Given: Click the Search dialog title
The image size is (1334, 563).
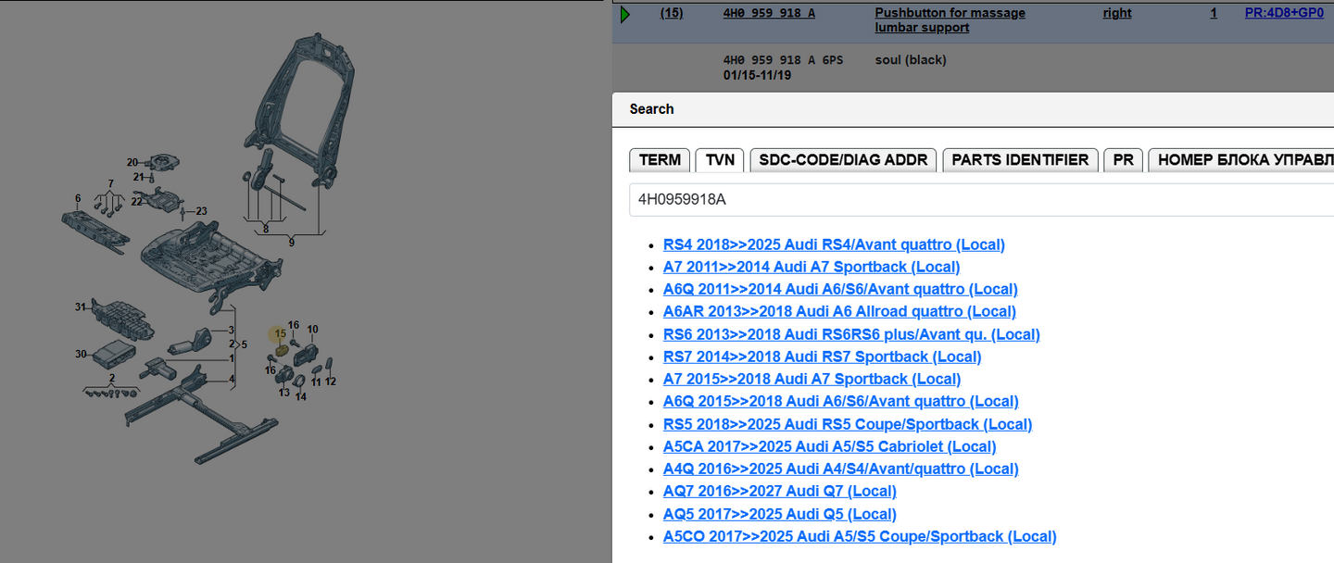Looking at the screenshot, I should click(651, 108).
